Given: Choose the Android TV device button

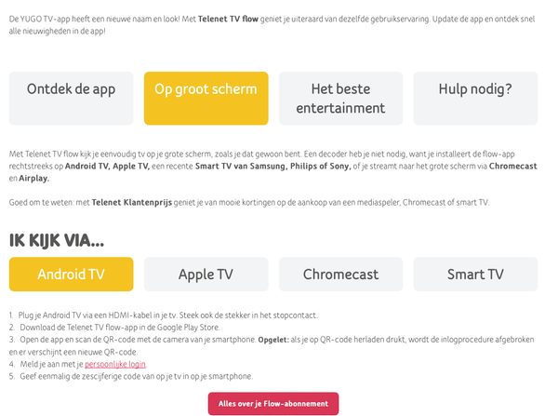Looking at the screenshot, I should [x=72, y=275].
